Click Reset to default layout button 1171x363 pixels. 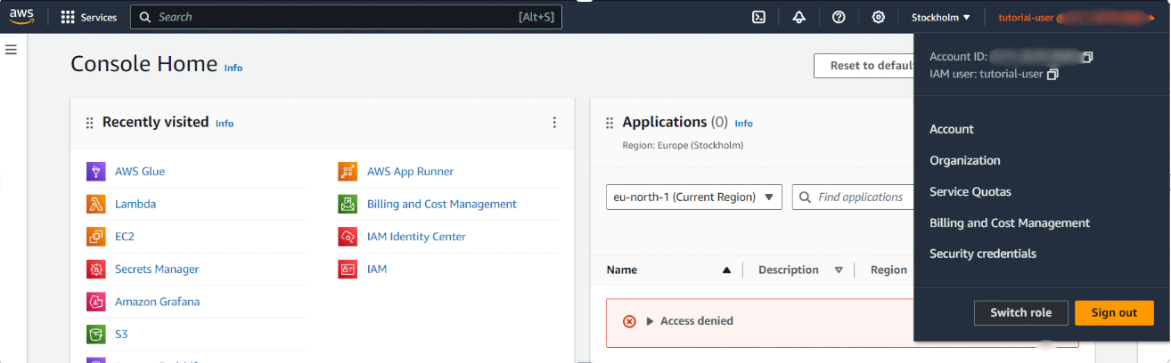[x=864, y=66]
